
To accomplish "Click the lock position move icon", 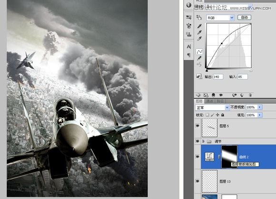I will (217, 115).
